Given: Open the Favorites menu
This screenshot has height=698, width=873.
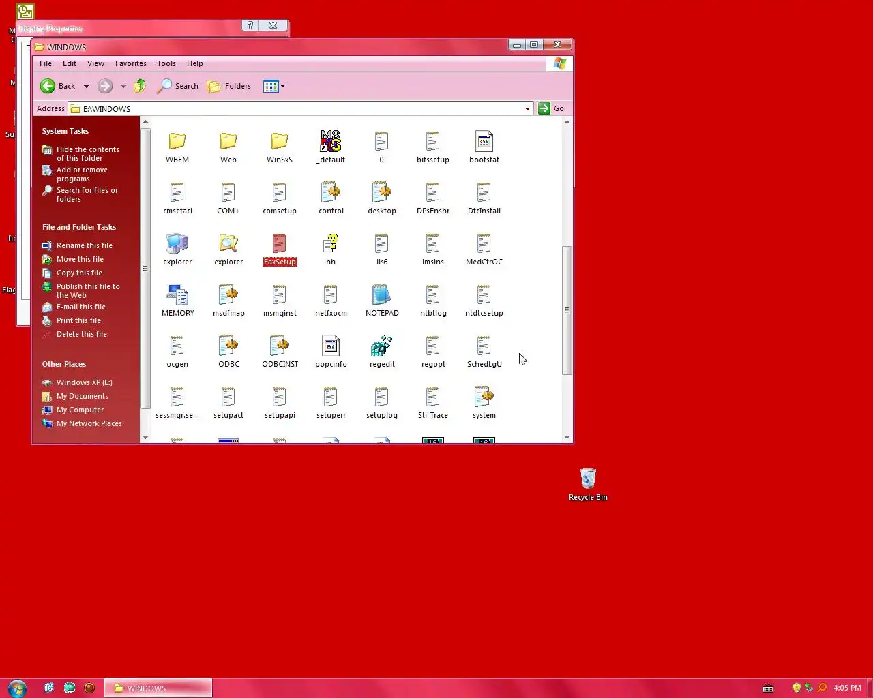Looking at the screenshot, I should coord(131,63).
